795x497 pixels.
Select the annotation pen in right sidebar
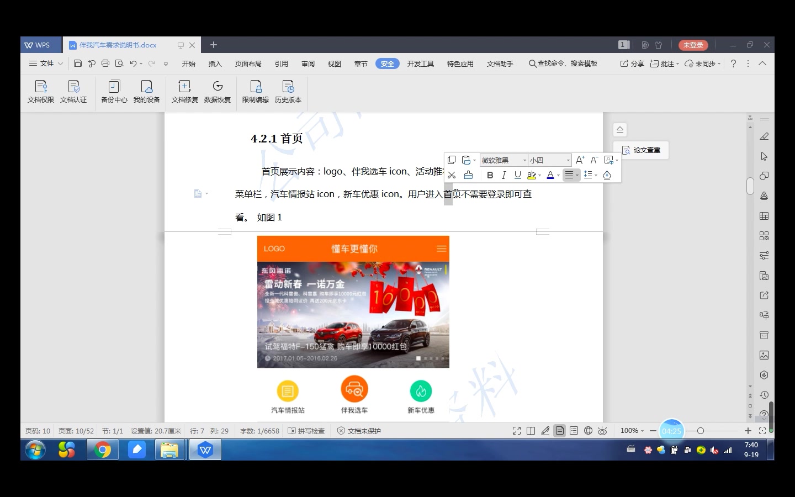pyautogui.click(x=764, y=136)
